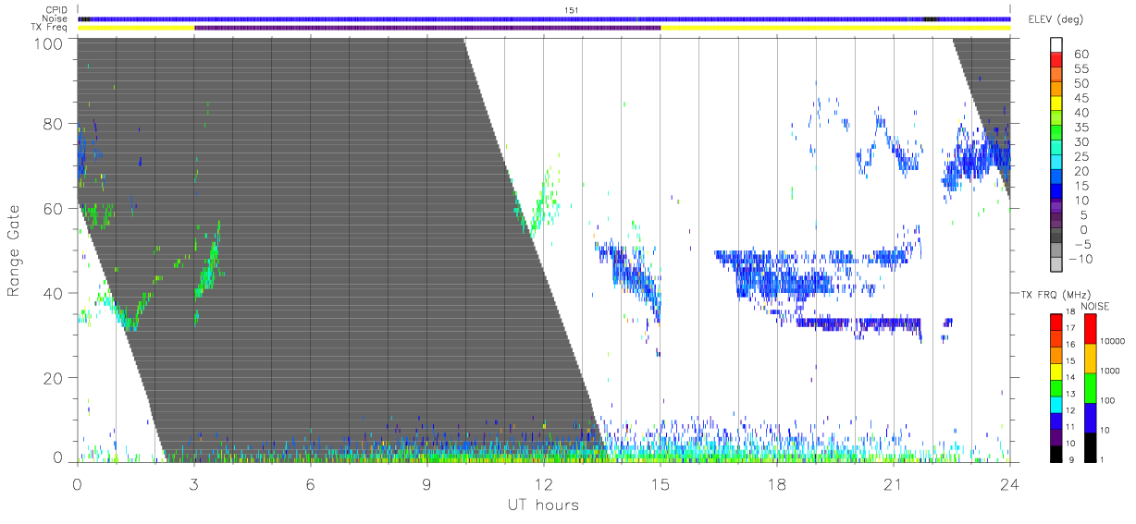
Task: Click the 6 tick on the UT hours axis
Action: tap(310, 483)
